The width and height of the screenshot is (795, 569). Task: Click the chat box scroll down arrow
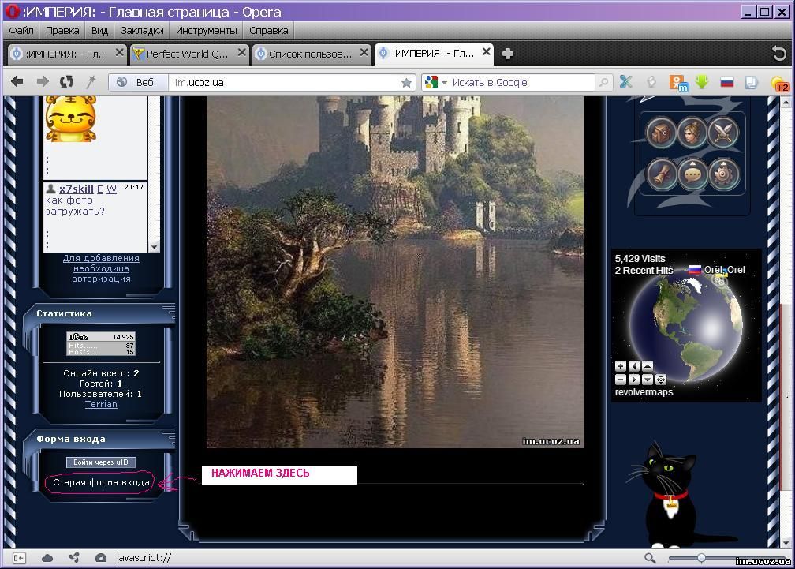pyautogui.click(x=154, y=247)
